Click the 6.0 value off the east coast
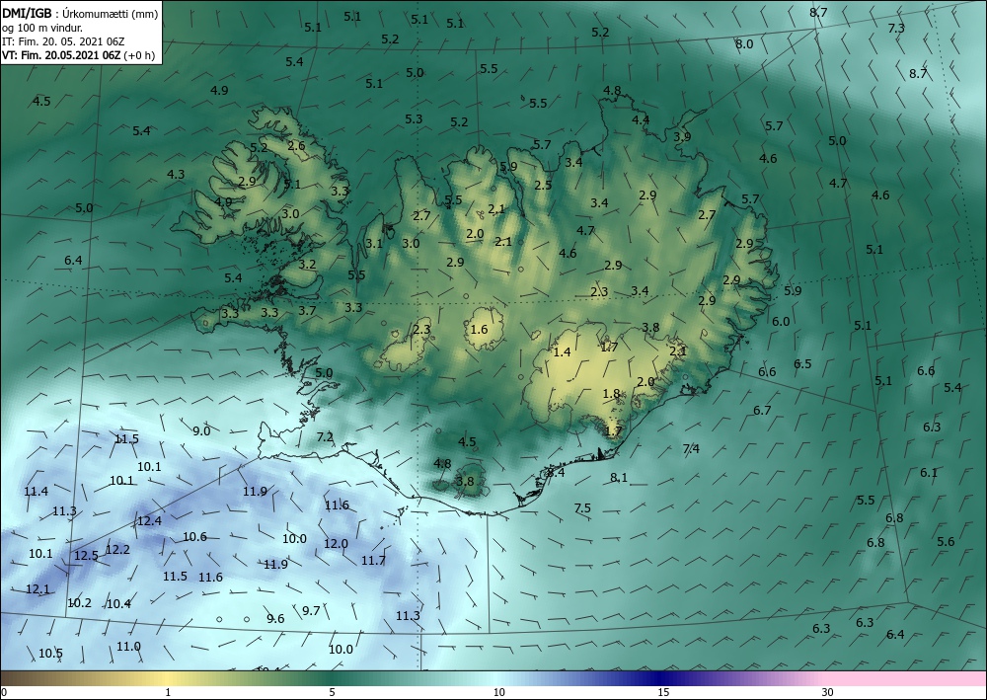Screen dimensions: 987x700 (781, 321)
